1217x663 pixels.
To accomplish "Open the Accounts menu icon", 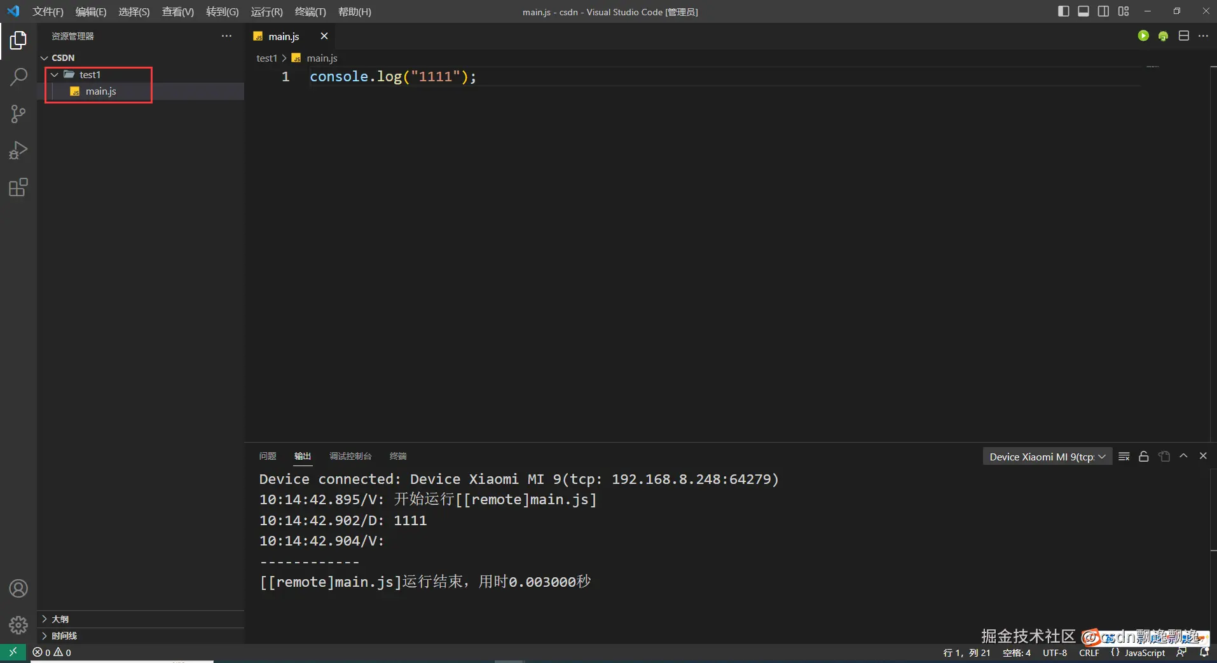I will 18,589.
